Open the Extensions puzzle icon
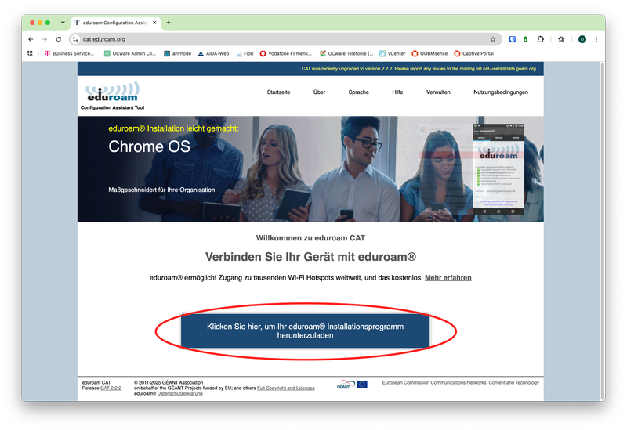Viewport: 627px width, 430px height. (x=540, y=39)
